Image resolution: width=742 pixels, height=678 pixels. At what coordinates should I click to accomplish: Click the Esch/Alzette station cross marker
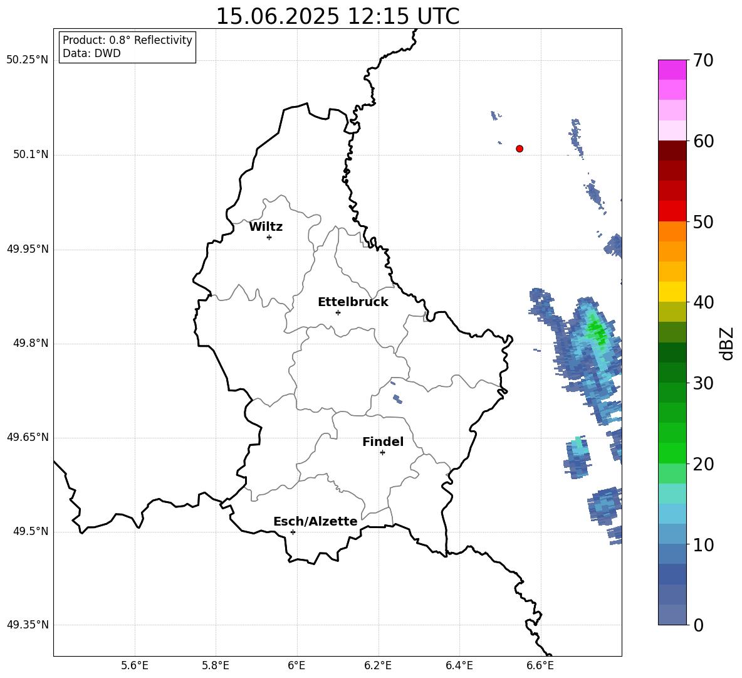click(293, 532)
